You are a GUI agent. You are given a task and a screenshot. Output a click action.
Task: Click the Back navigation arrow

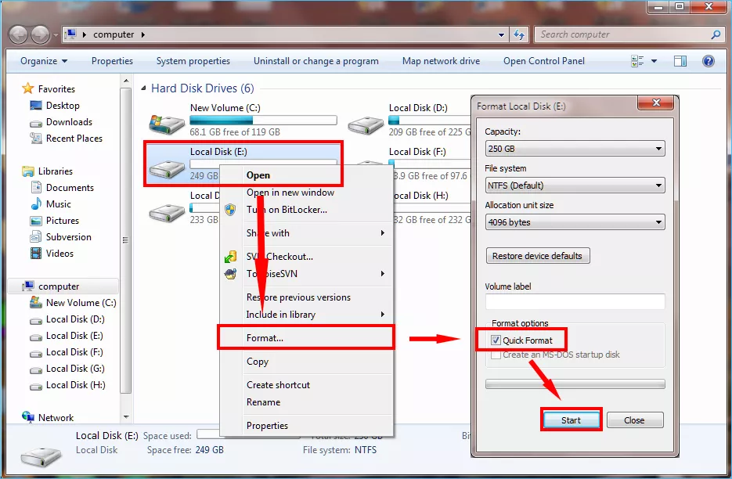[19, 34]
